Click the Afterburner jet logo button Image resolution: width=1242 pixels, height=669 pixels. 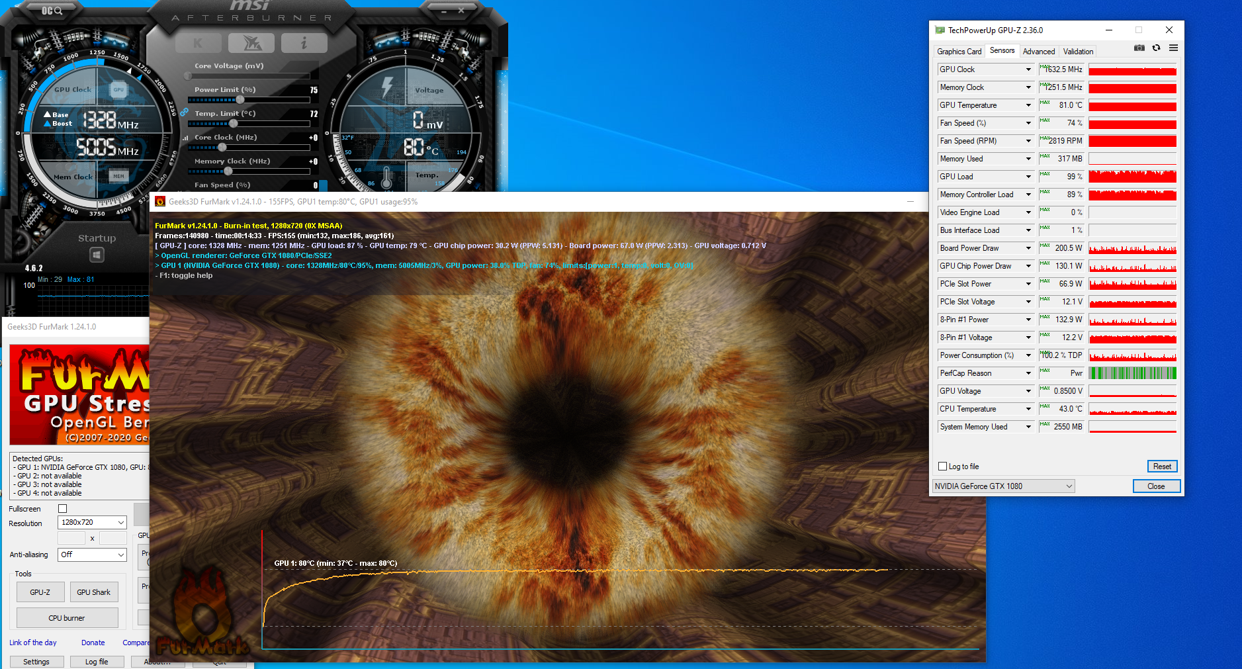point(251,43)
